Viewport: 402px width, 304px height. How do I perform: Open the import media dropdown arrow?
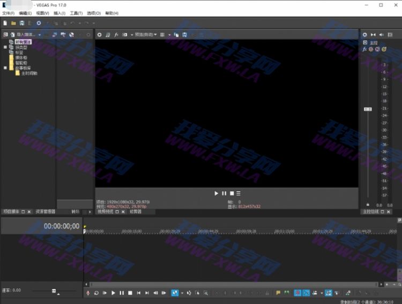40,35
